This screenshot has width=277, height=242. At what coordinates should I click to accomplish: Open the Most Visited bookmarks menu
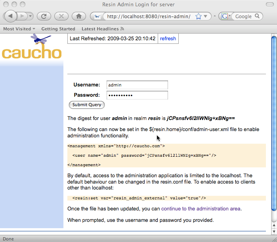[x=19, y=29]
